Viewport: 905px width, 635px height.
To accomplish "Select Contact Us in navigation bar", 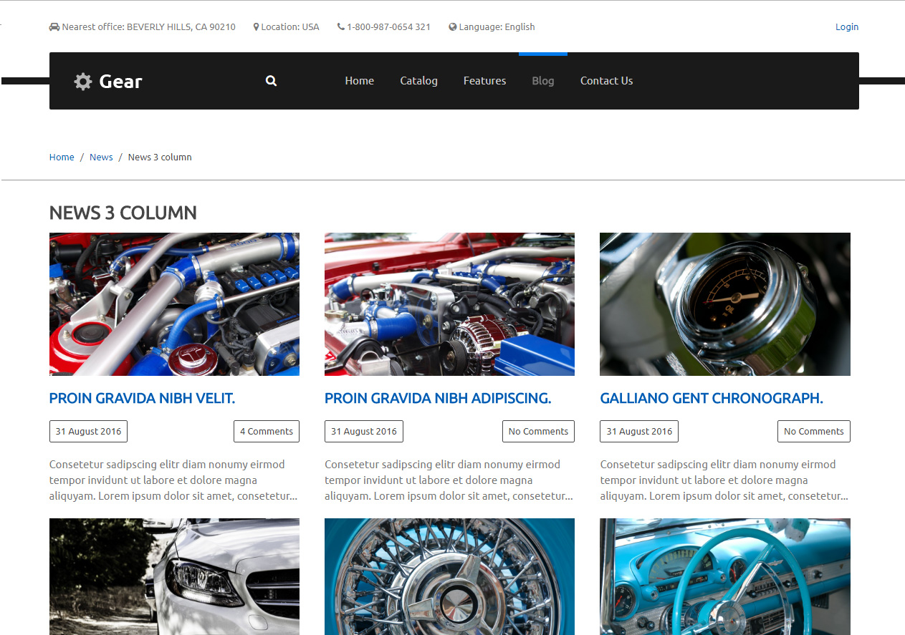I will (x=606, y=81).
